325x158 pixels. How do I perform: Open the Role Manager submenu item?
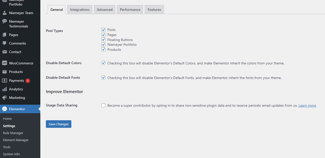coord(13,133)
